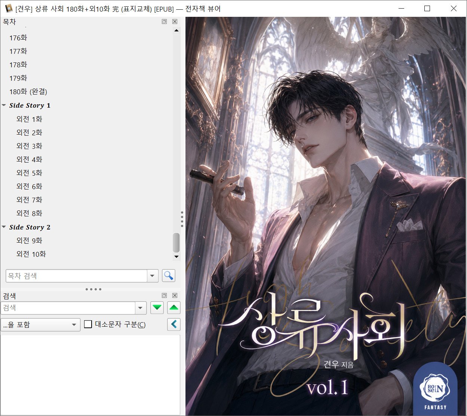The height and width of the screenshot is (416, 467).
Task: Click the 목차 검색 input field
Action: 76,276
